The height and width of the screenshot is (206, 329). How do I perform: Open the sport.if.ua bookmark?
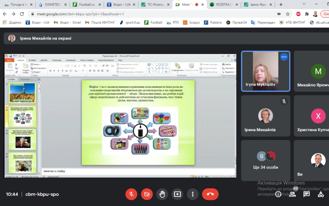(x=130, y=22)
